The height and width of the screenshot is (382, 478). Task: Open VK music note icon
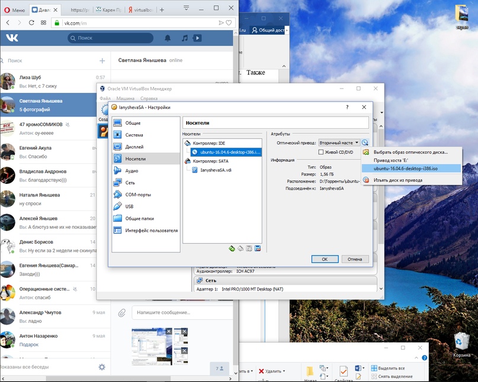click(x=184, y=38)
